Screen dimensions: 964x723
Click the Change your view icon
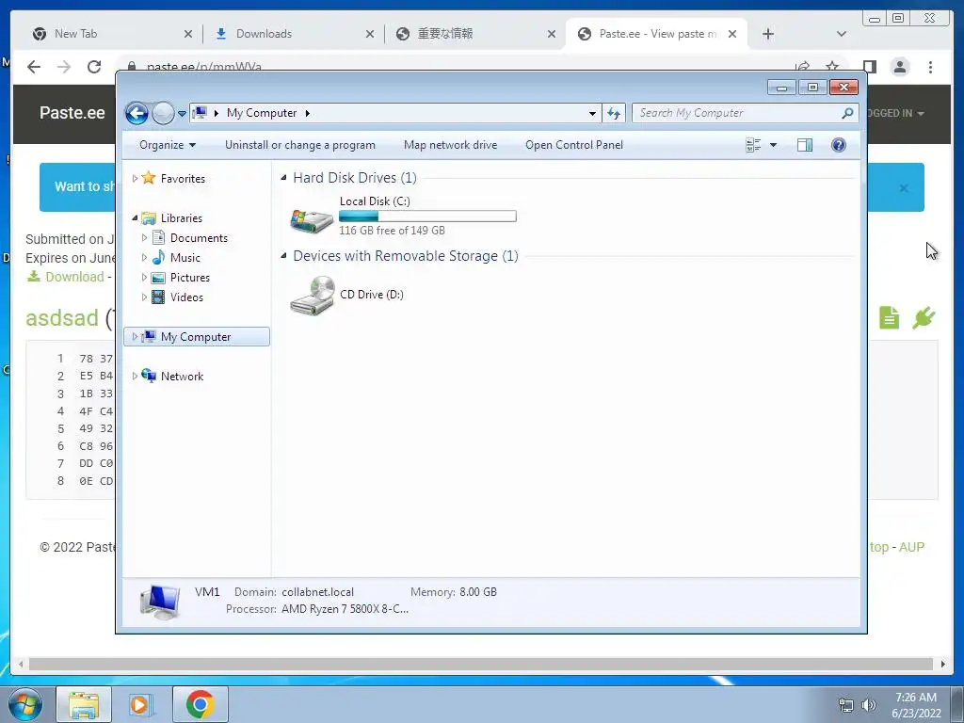click(753, 145)
